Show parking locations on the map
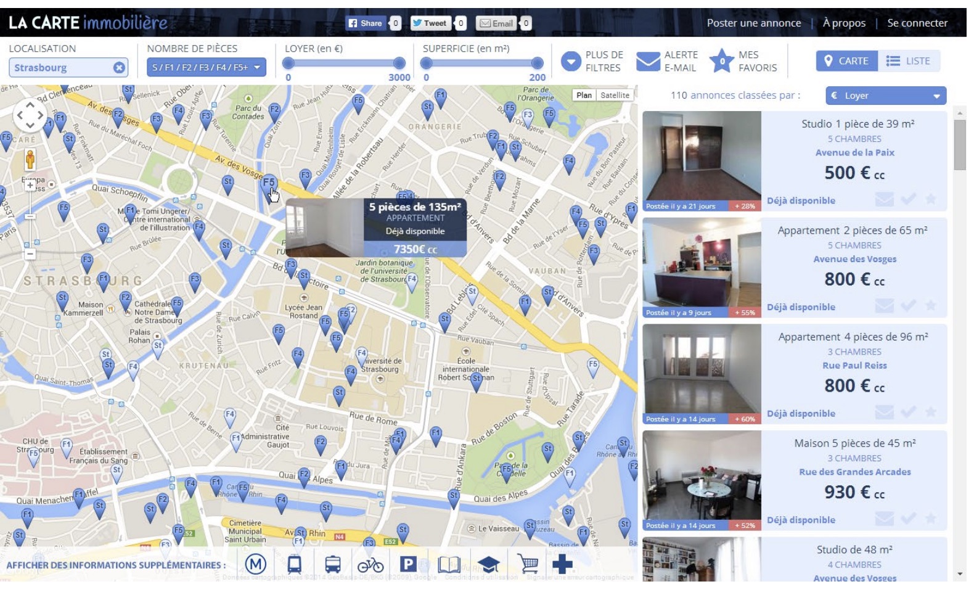The image size is (974, 592). pyautogui.click(x=408, y=564)
